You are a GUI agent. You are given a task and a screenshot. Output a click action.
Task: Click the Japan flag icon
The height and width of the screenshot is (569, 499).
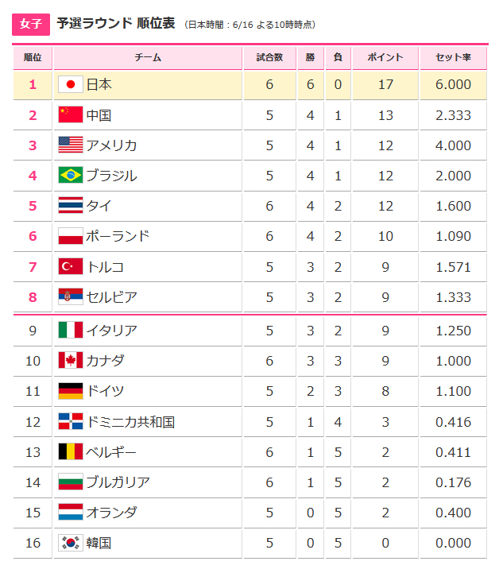[71, 85]
